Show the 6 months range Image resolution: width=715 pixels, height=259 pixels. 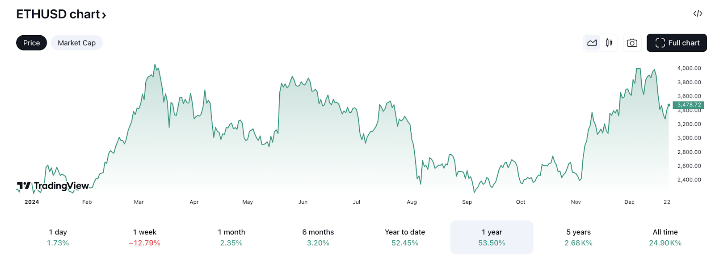tap(318, 237)
